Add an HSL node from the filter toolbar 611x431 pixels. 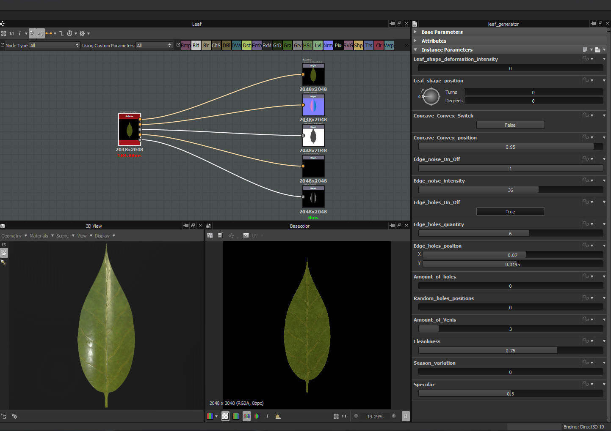coord(308,45)
